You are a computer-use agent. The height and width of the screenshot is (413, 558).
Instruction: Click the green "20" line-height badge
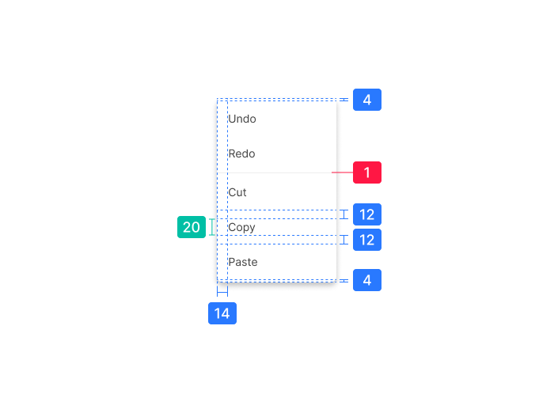(192, 227)
